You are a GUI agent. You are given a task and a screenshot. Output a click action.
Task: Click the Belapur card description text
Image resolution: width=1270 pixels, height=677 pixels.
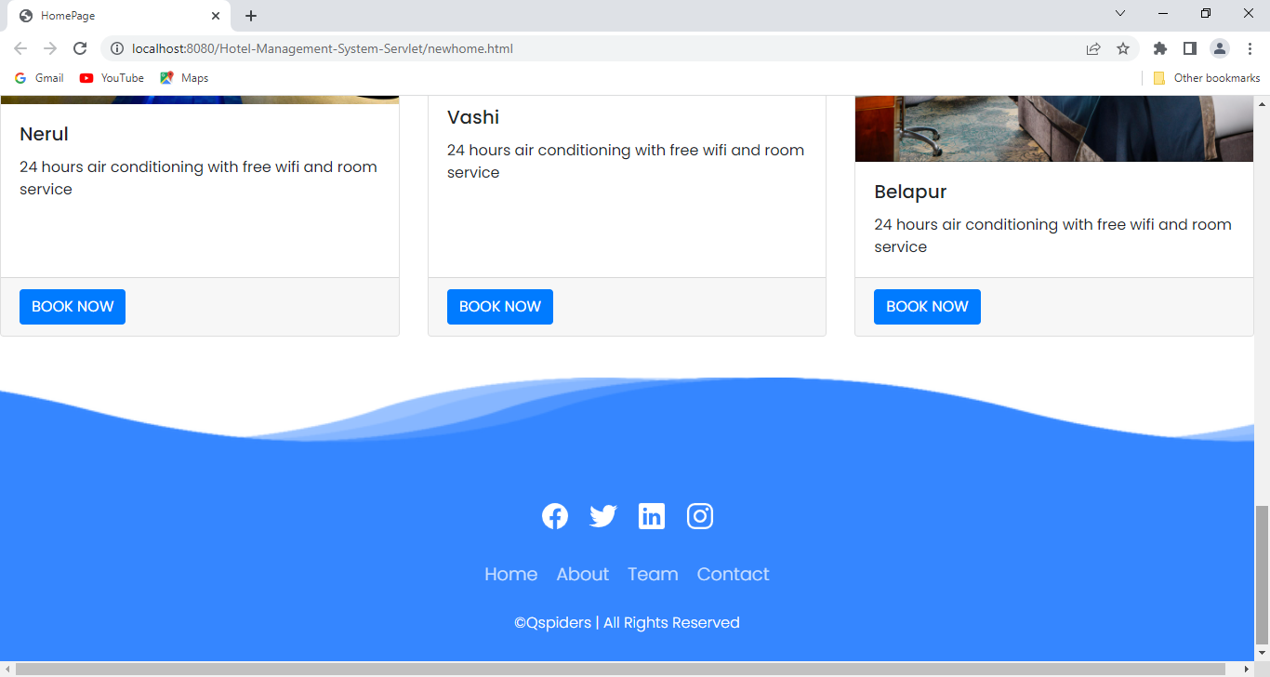(1053, 235)
